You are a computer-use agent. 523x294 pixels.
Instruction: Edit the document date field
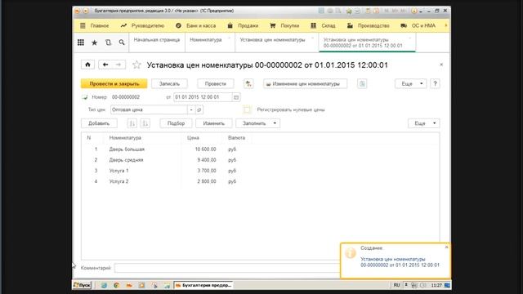coord(203,97)
